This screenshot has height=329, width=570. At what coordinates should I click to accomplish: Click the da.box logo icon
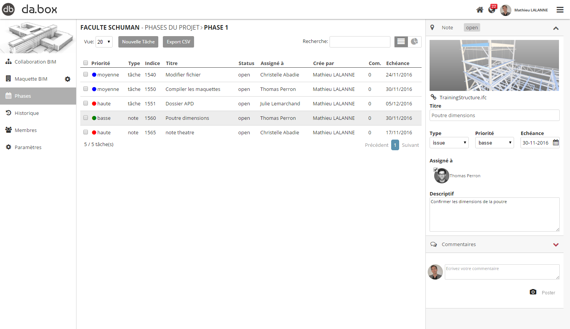(x=8, y=9)
